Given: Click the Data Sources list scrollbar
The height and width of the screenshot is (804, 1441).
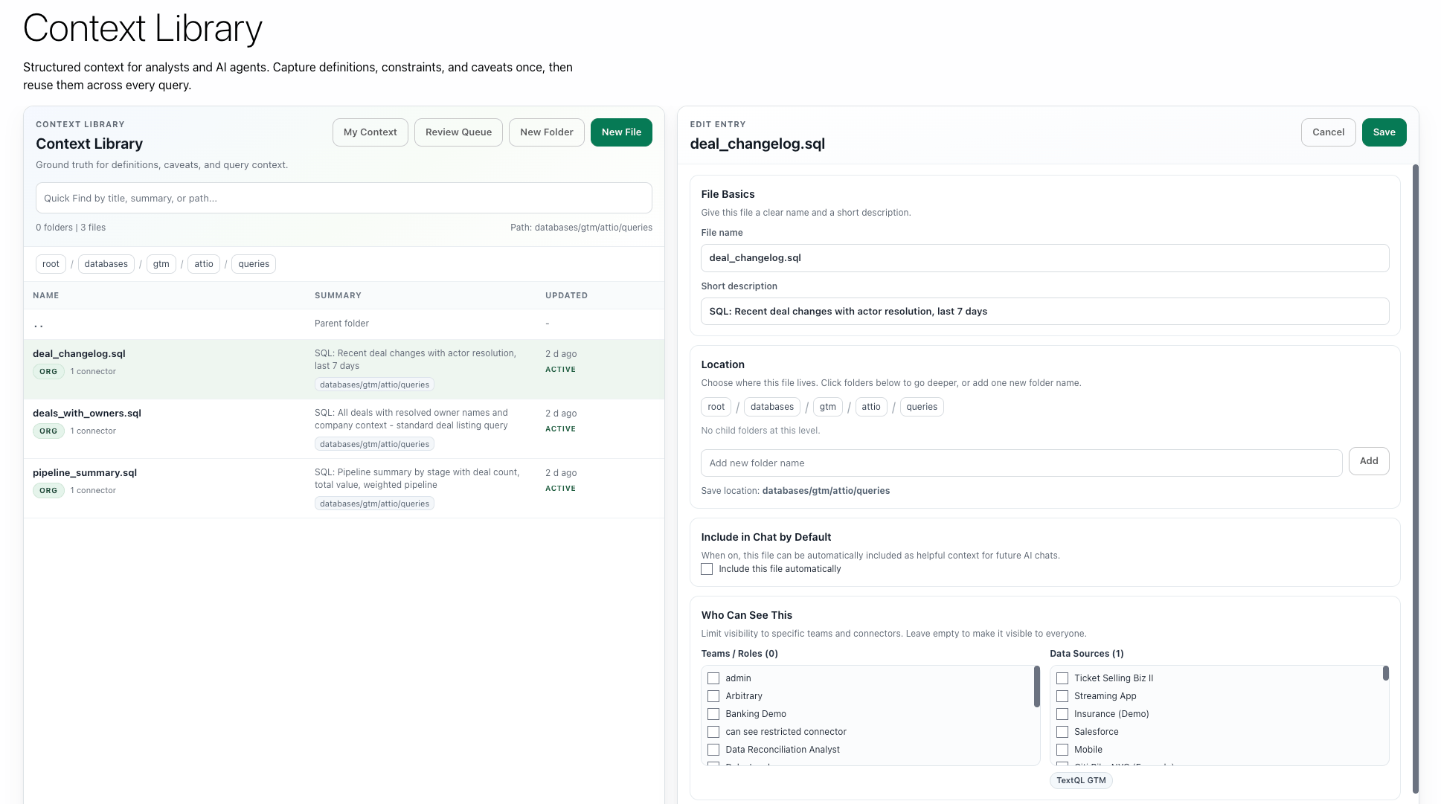Looking at the screenshot, I should 1386,673.
